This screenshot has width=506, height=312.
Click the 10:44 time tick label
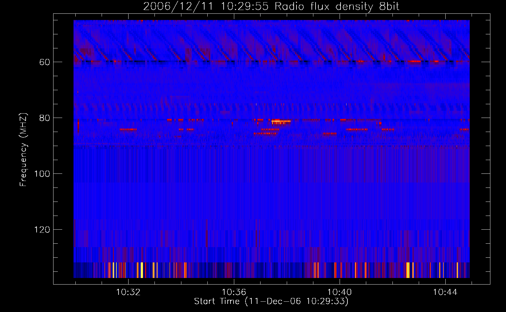coord(445,292)
